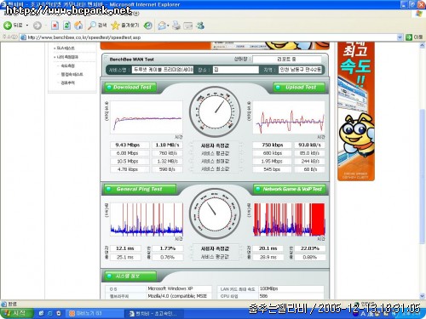This screenshot has height=319, width=426.
Task: Click the IE Back arrow button
Action: click(8, 26)
